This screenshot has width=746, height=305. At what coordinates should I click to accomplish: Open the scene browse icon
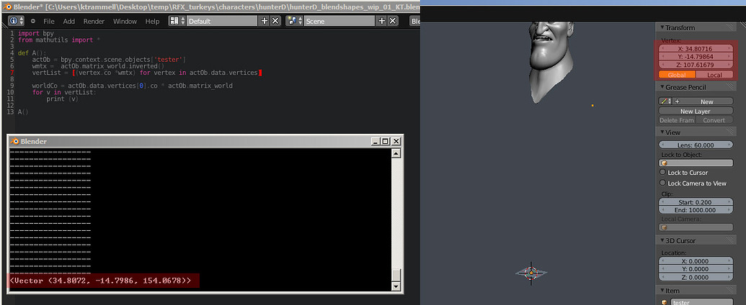(x=294, y=21)
